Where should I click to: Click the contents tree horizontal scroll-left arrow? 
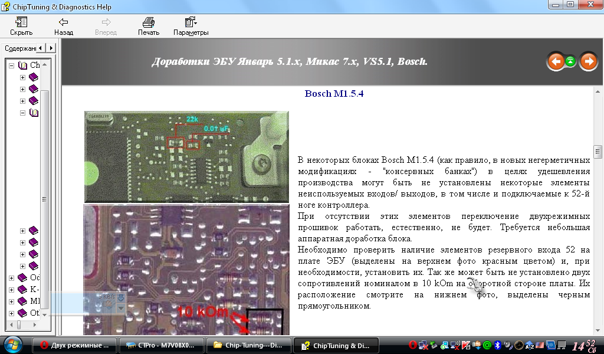point(11,324)
